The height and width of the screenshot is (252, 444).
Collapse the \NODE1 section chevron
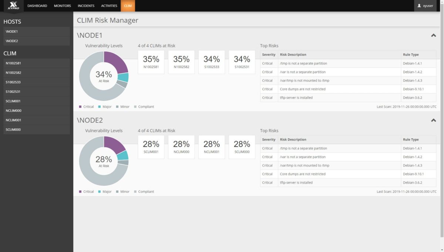[x=433, y=36]
